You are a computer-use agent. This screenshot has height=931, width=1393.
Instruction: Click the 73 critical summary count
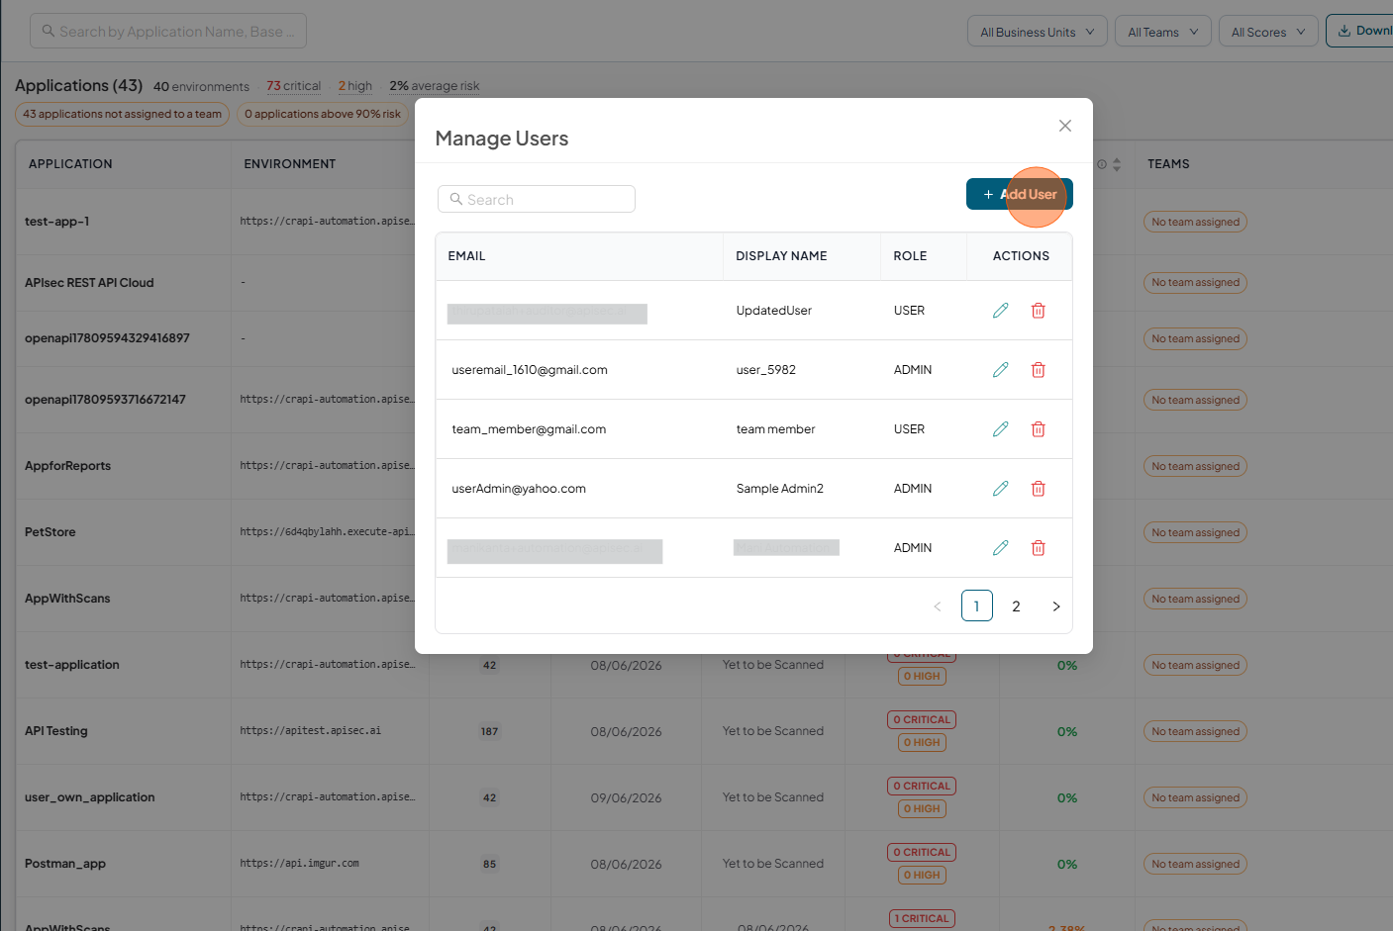coord(293,86)
